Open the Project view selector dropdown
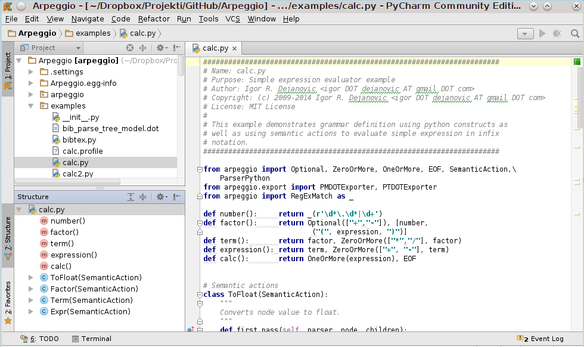Viewport: 584px width, 347px height. click(50, 48)
